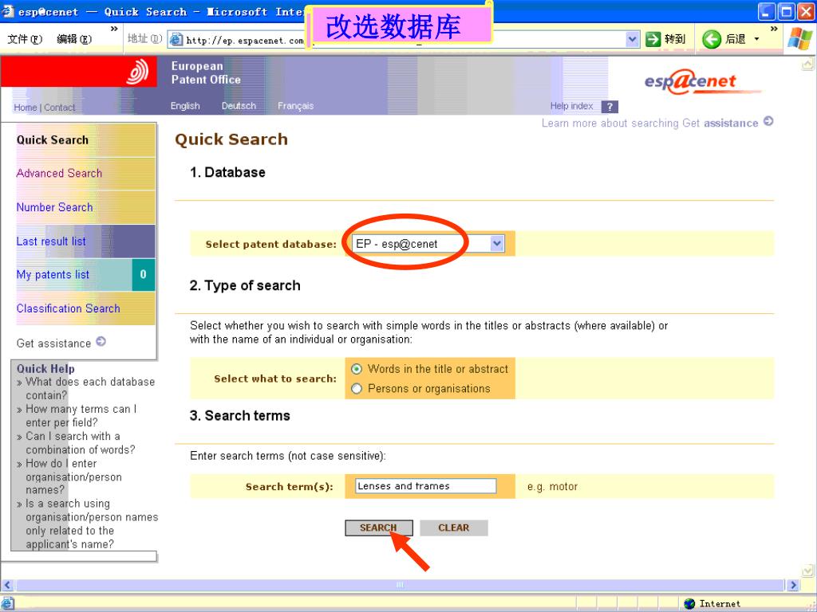Open the 编辑(E) menu

point(74,39)
